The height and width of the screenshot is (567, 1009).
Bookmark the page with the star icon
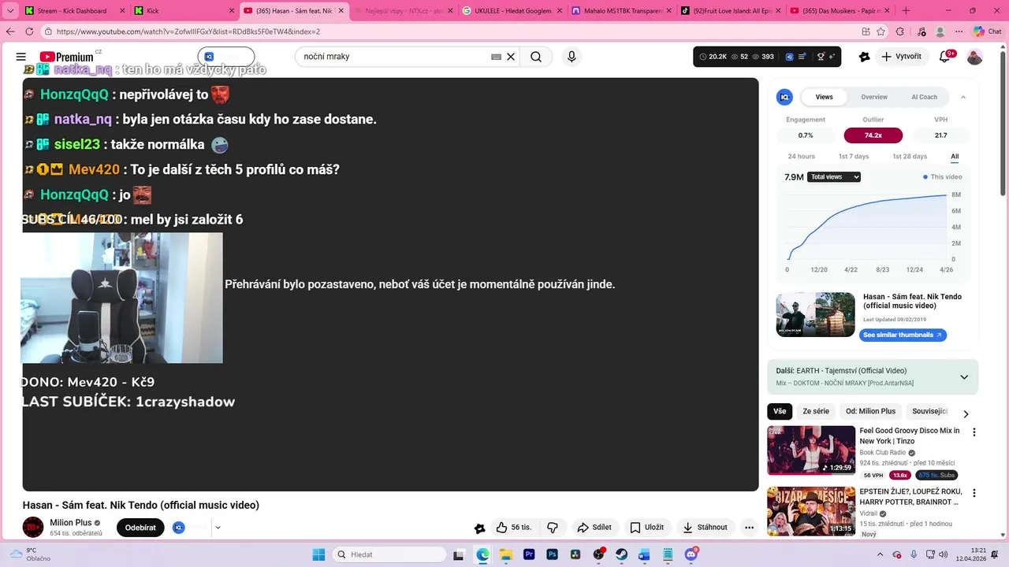point(881,31)
